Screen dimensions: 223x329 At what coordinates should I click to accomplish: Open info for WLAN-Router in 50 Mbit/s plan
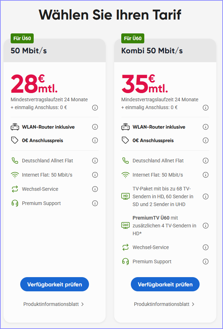[x=95, y=127]
